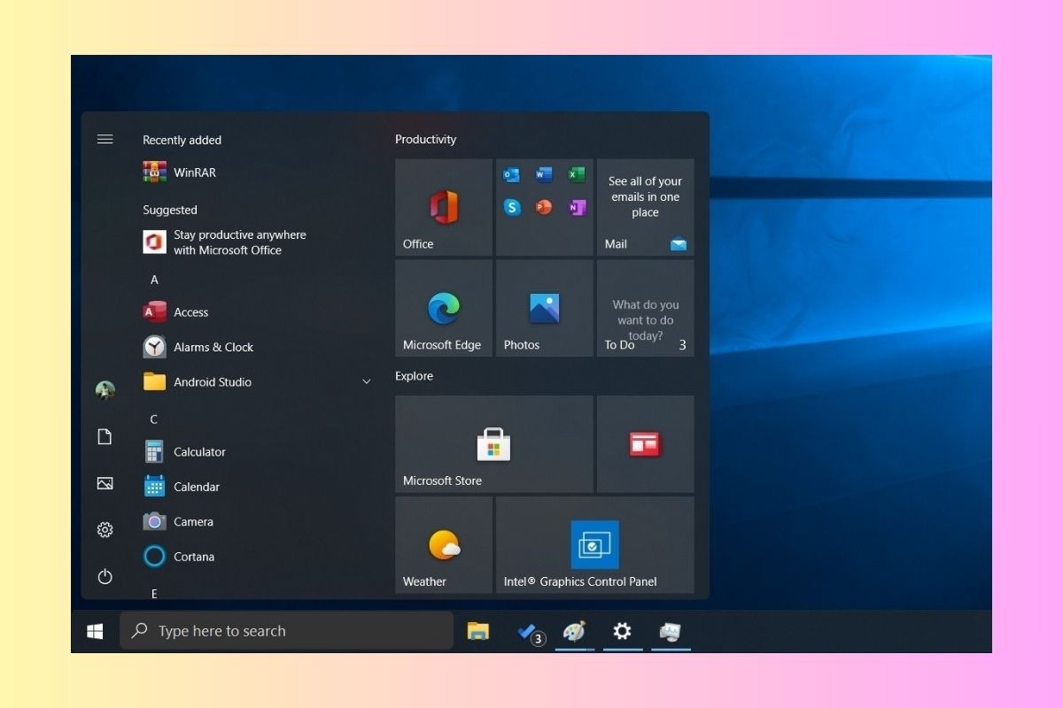Open PowerPoint in the Office apps tile

544,208
